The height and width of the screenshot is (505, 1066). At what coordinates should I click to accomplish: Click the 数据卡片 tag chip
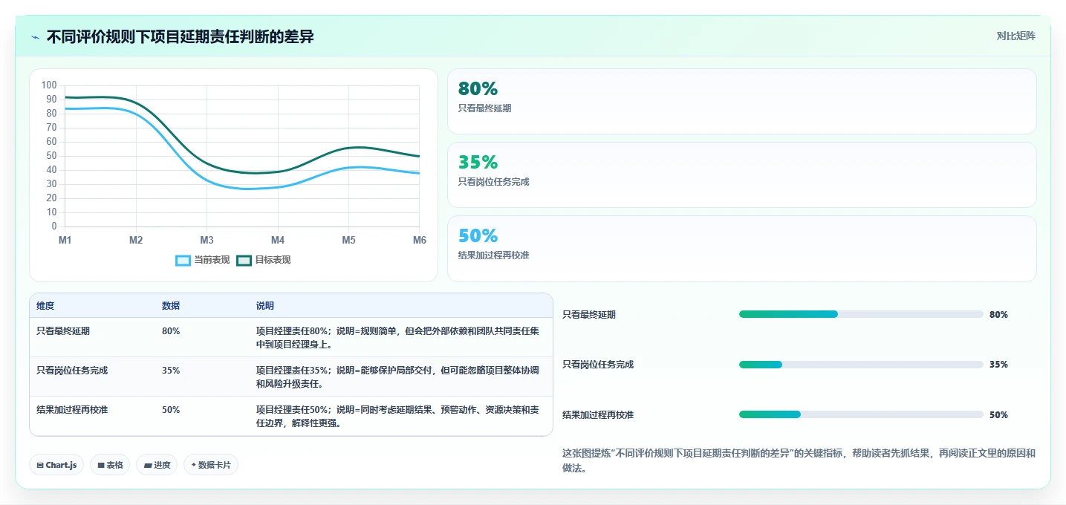pyautogui.click(x=211, y=465)
